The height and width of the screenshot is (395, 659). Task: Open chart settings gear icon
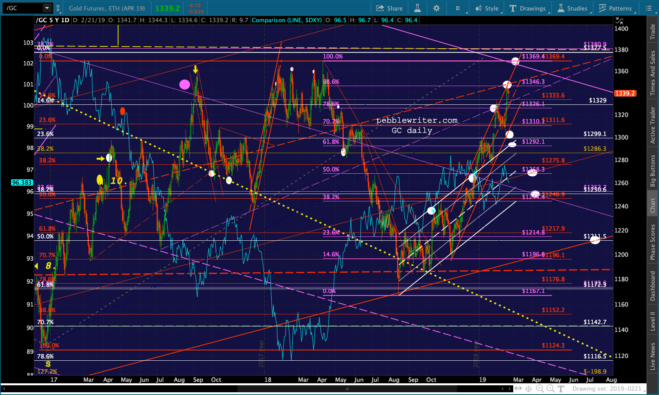(436, 8)
